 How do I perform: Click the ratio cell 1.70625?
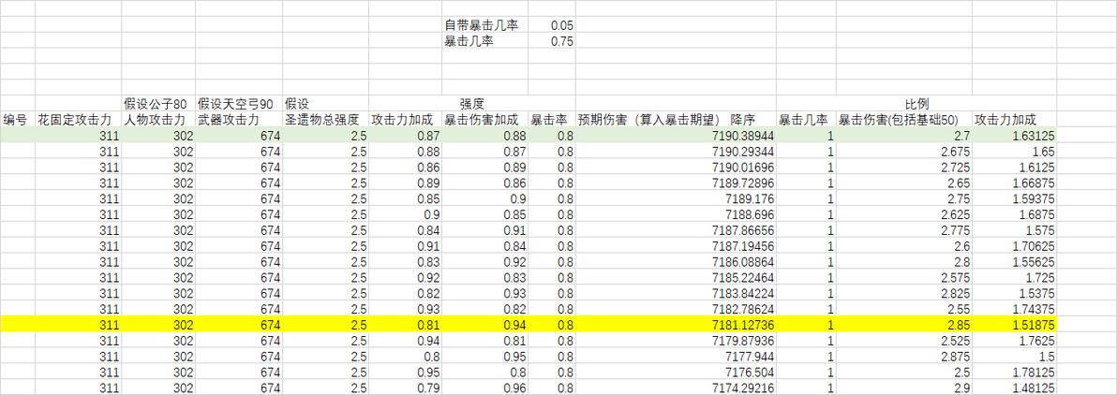tap(1015, 245)
